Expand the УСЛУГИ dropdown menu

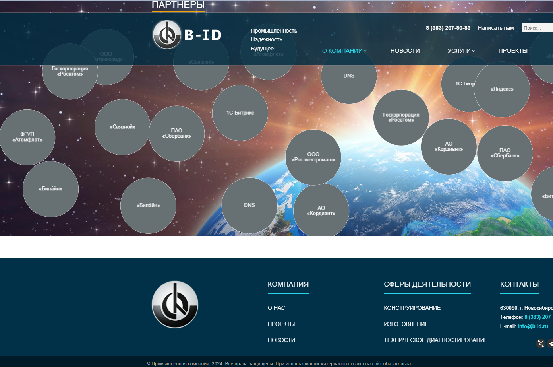[x=461, y=51]
